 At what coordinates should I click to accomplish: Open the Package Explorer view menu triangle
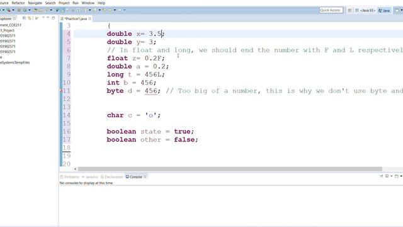coord(43,18)
